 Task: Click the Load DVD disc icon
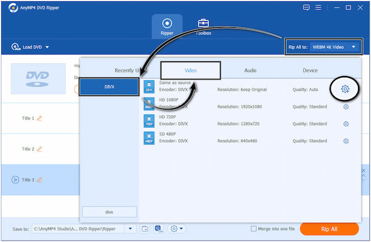15,47
